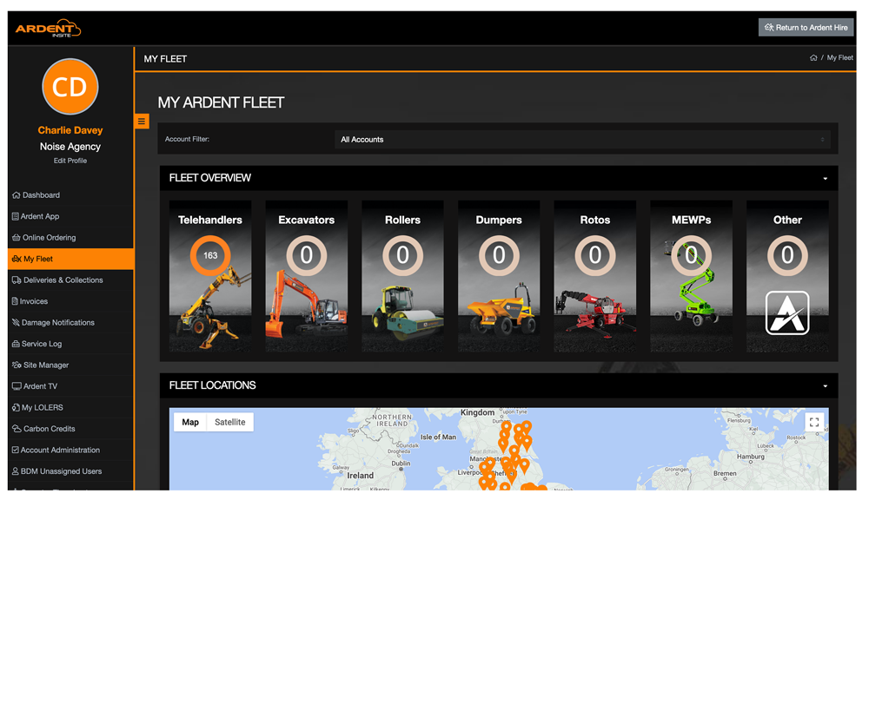Click the Dumpers vehicle image
Screen dimensions: 869x717
pos(501,310)
